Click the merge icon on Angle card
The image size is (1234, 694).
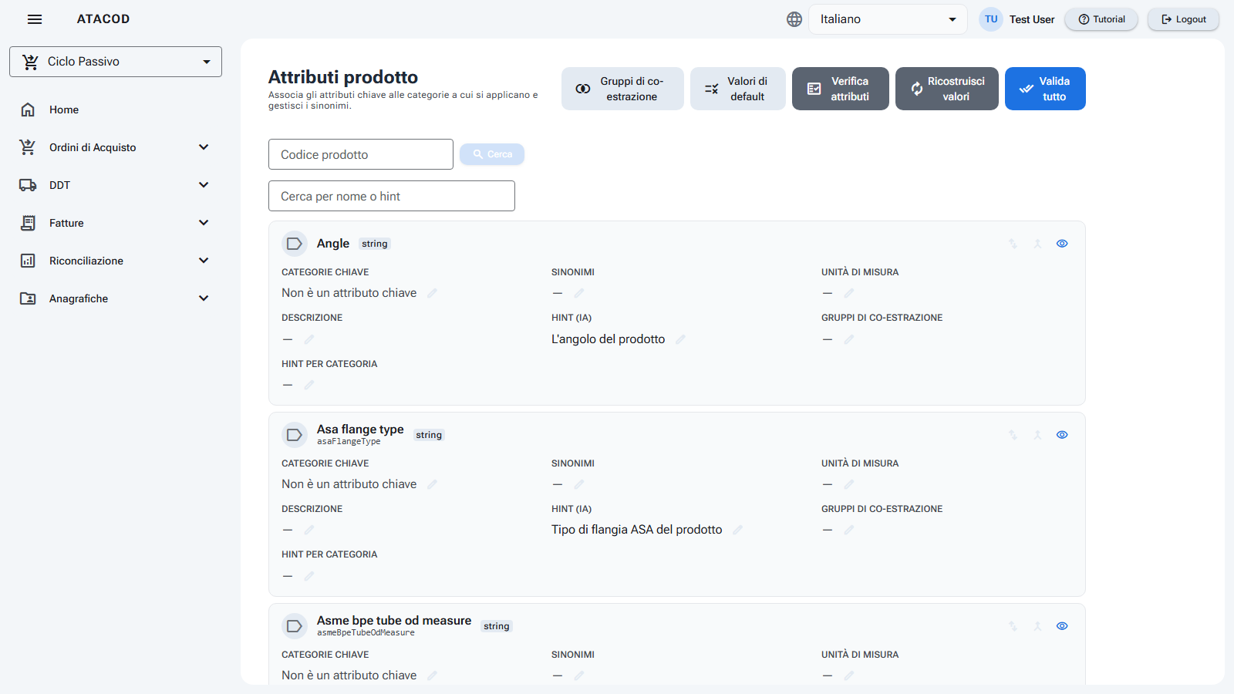click(x=1037, y=244)
